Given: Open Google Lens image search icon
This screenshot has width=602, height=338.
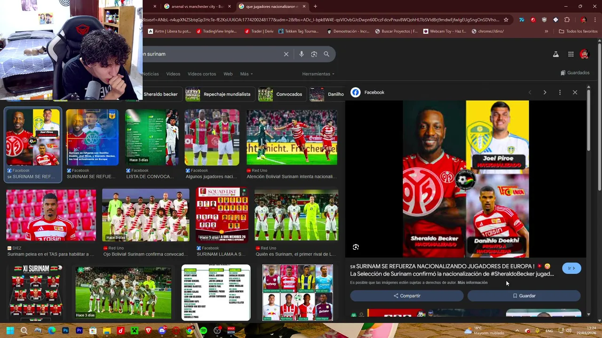Looking at the screenshot, I should [314, 54].
